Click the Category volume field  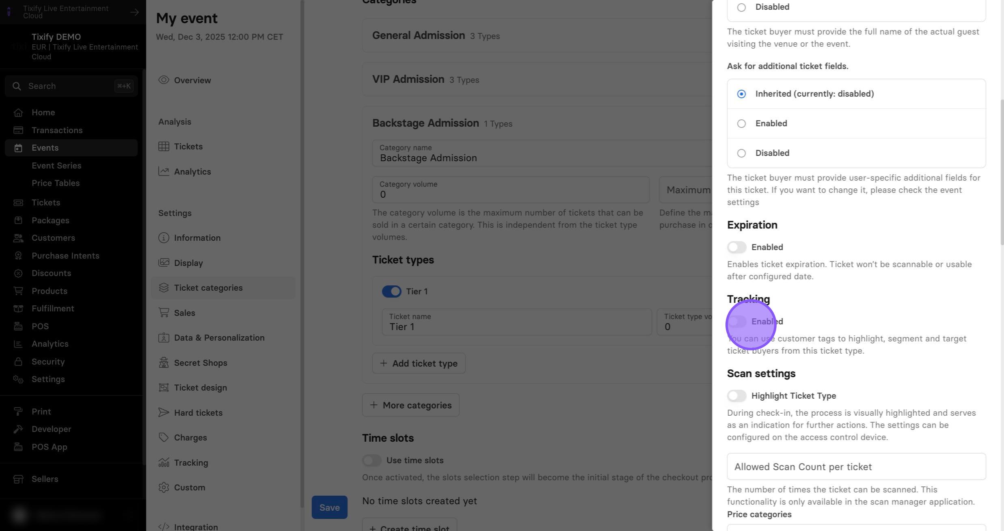pos(511,190)
